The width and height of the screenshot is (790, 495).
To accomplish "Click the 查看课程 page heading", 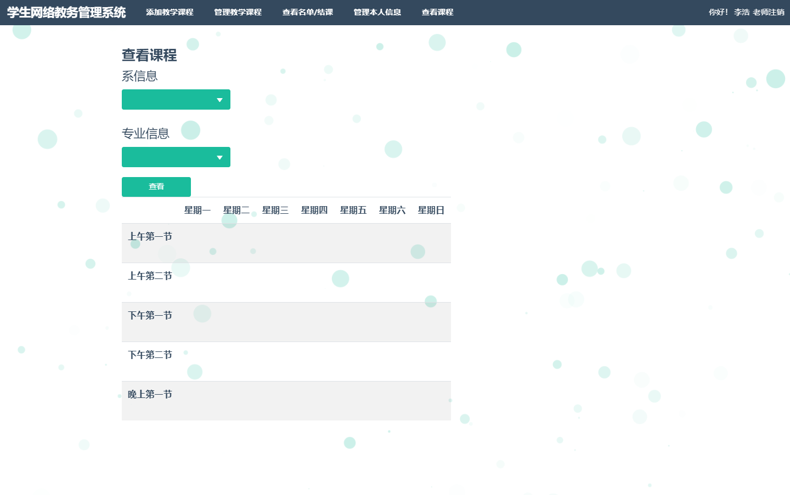I will (149, 55).
